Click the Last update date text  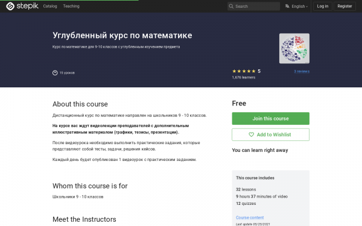(x=253, y=224)
